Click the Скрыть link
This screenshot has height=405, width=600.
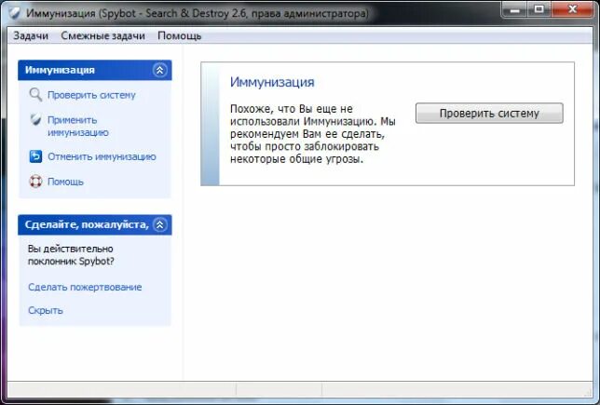[x=46, y=311]
